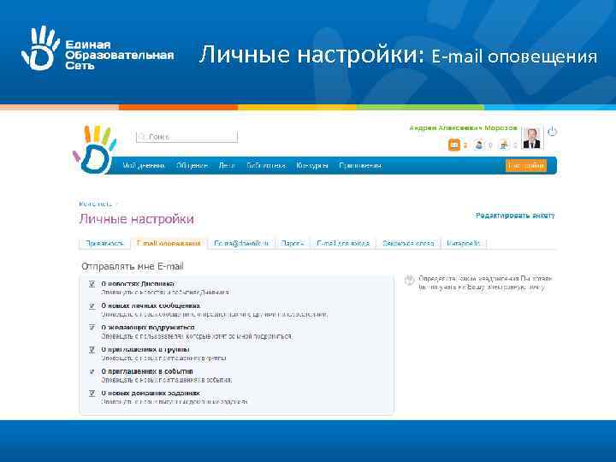Toggle the О приглашениях в события checkbox
This screenshot has width=616, height=462.
coord(92,371)
